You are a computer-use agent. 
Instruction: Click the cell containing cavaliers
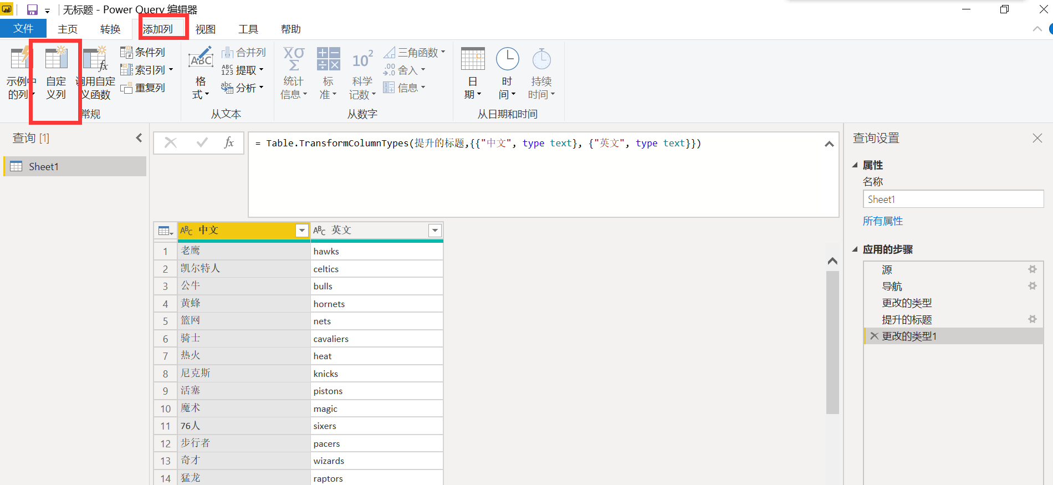click(x=377, y=339)
